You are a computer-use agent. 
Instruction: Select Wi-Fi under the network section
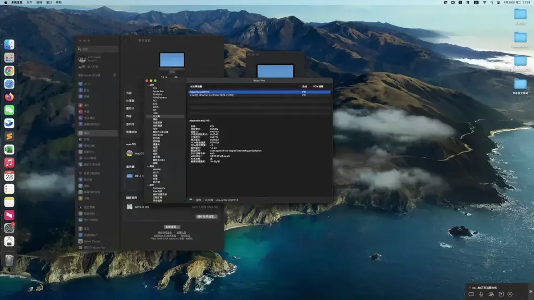(x=155, y=172)
